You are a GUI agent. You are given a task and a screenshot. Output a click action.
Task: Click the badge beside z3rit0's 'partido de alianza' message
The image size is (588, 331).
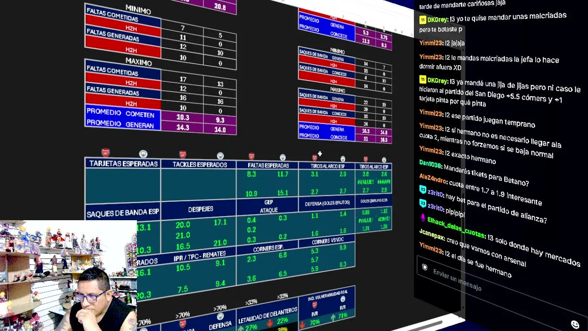[x=423, y=189]
